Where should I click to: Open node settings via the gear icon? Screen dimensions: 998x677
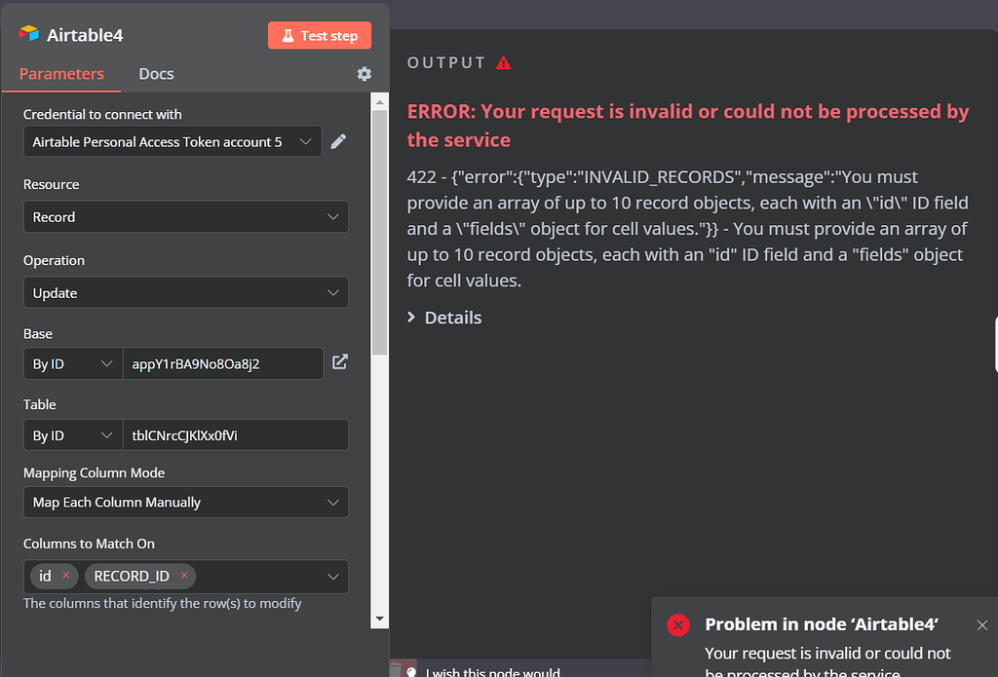(364, 73)
